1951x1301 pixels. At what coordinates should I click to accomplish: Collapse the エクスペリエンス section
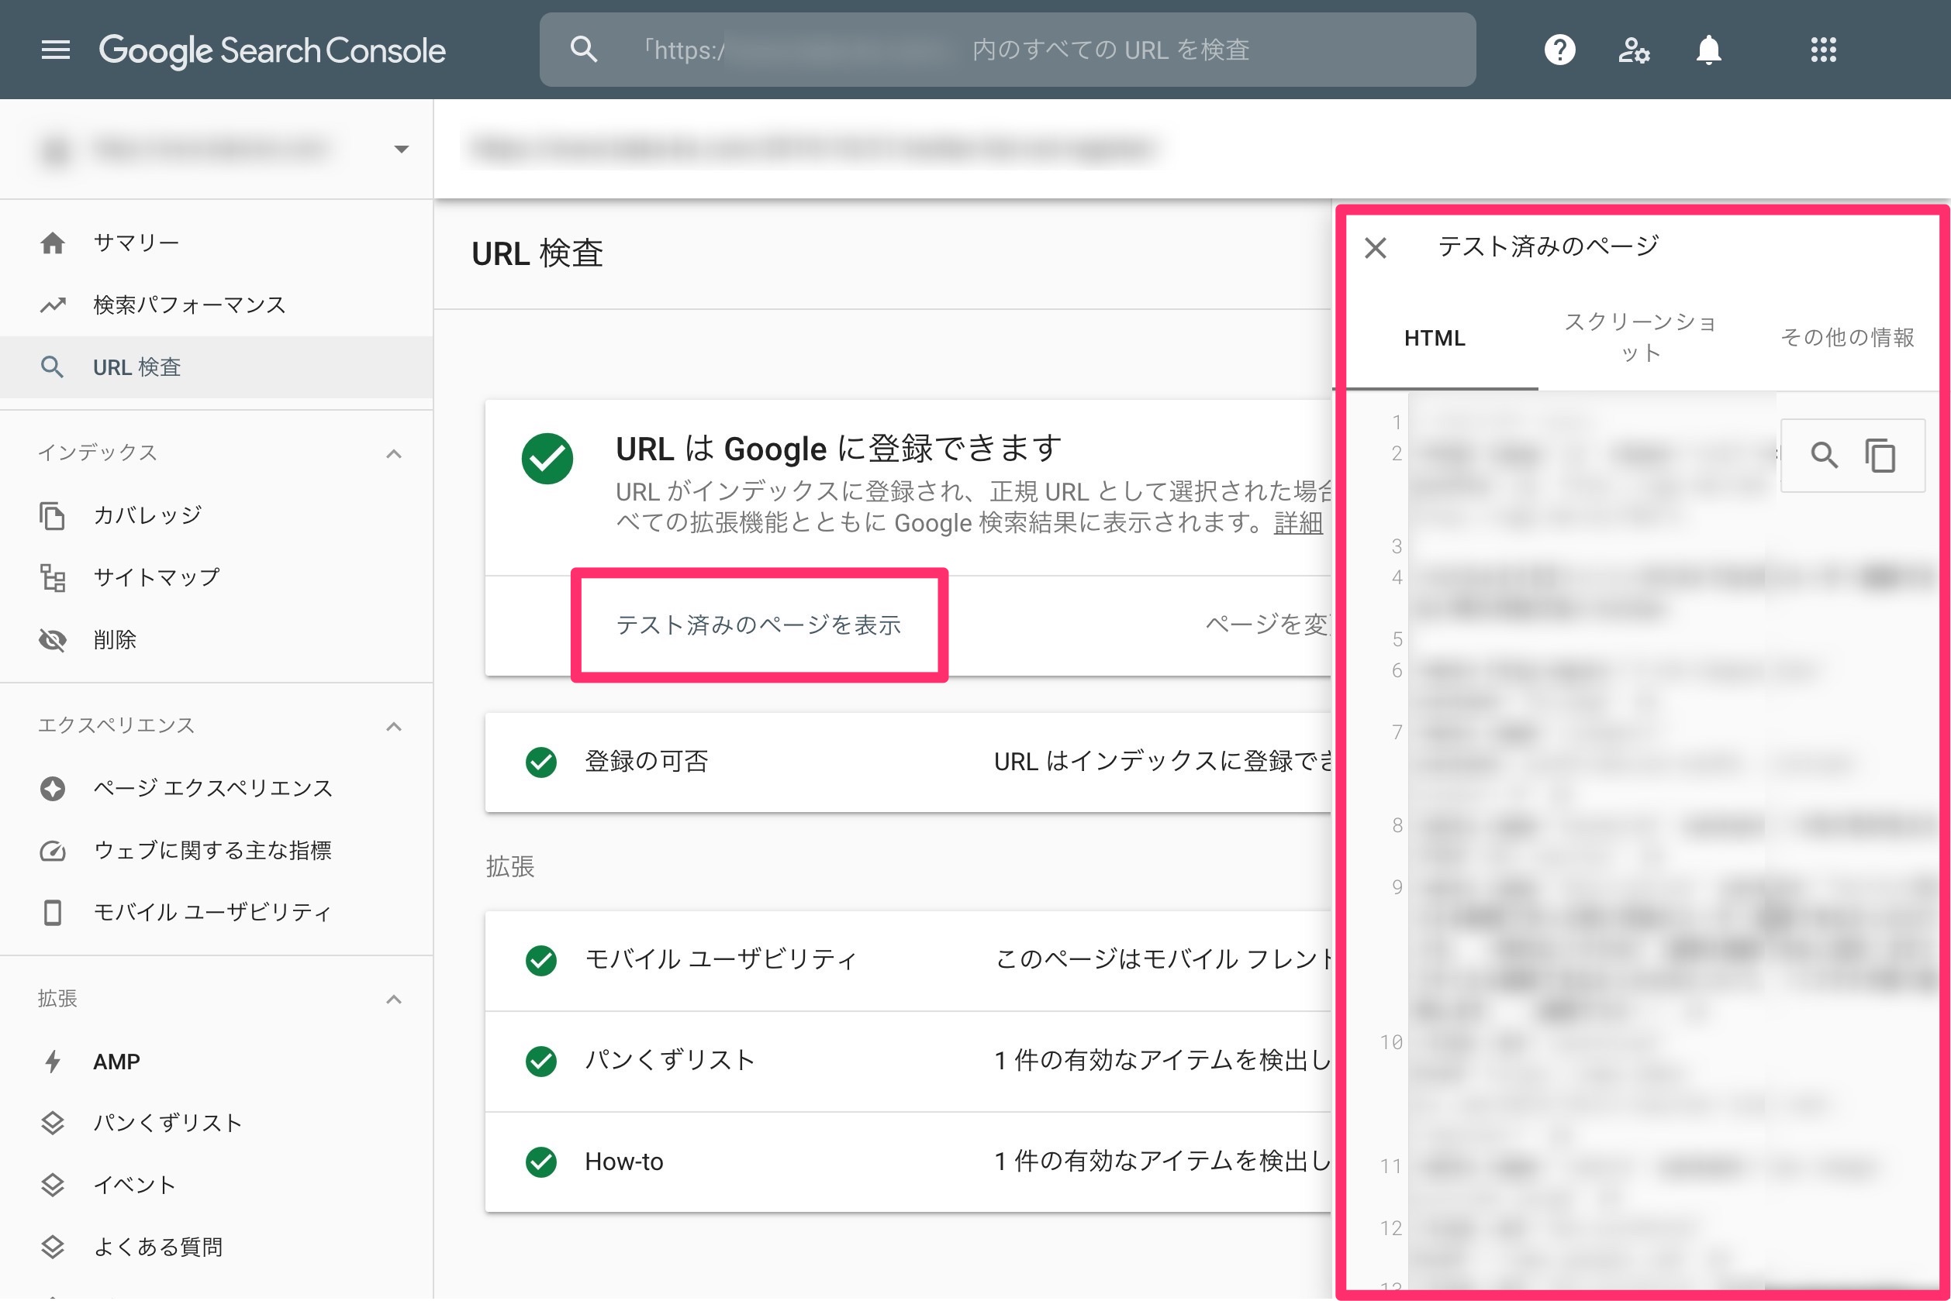[x=393, y=726]
